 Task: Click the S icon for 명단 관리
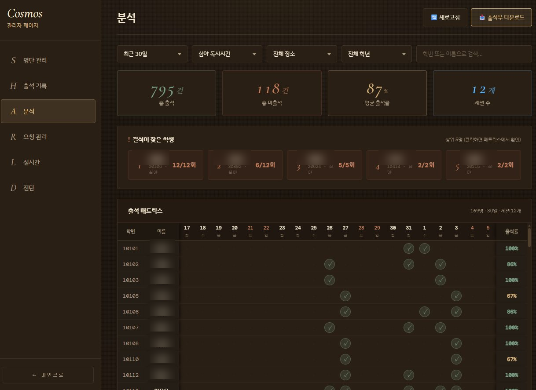pyautogui.click(x=14, y=60)
